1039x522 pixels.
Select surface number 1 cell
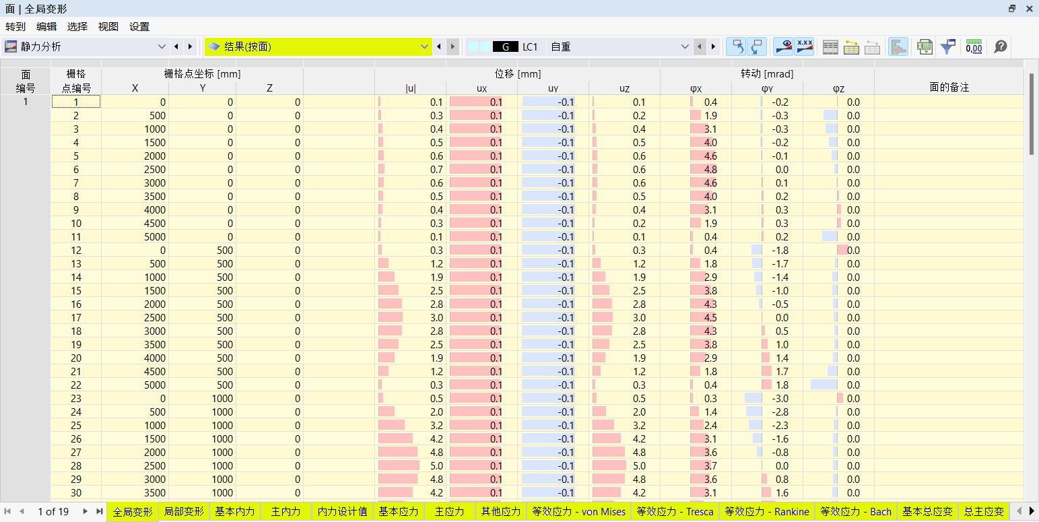(x=26, y=102)
